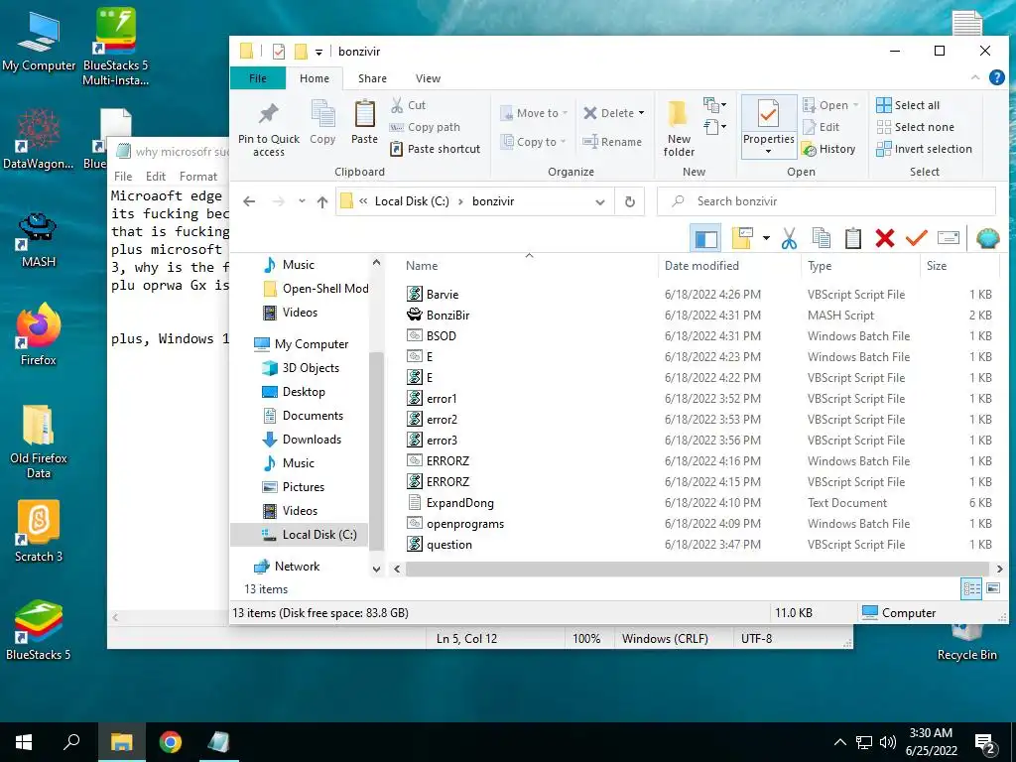
Task: Switch to the Share ribbon tab
Action: coord(373,78)
